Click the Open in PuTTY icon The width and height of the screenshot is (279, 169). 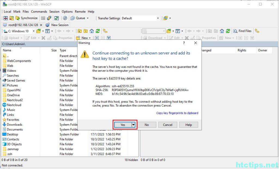click(49, 18)
